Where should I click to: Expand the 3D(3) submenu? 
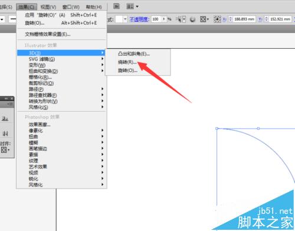pos(61,53)
